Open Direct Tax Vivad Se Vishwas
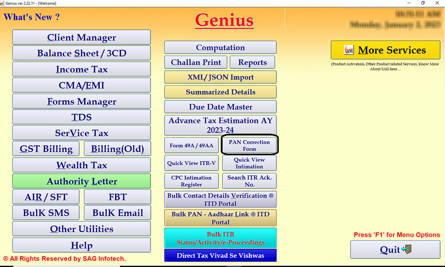The width and height of the screenshot is (445, 267). pos(220,255)
